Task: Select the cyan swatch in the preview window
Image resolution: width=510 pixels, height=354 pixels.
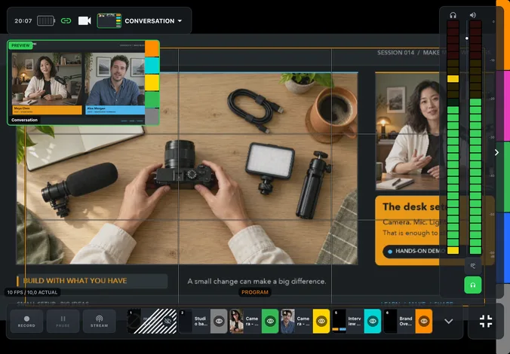Action: point(152,66)
